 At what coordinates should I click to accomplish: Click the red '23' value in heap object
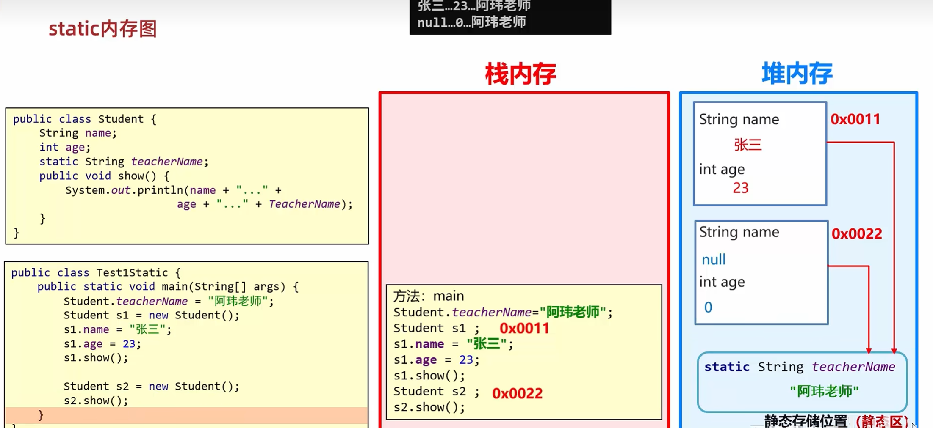tap(741, 188)
